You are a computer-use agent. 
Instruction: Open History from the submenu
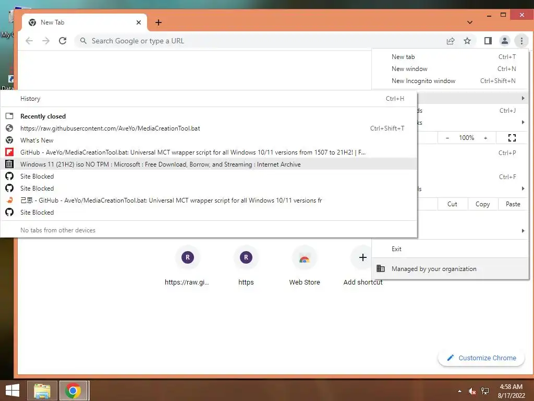click(209, 99)
